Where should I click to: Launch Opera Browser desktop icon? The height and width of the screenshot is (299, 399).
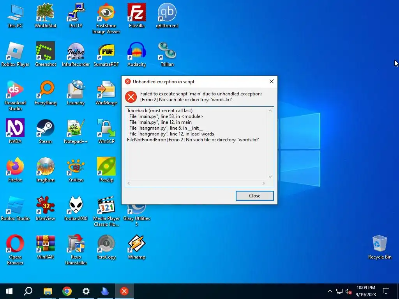coord(15,250)
